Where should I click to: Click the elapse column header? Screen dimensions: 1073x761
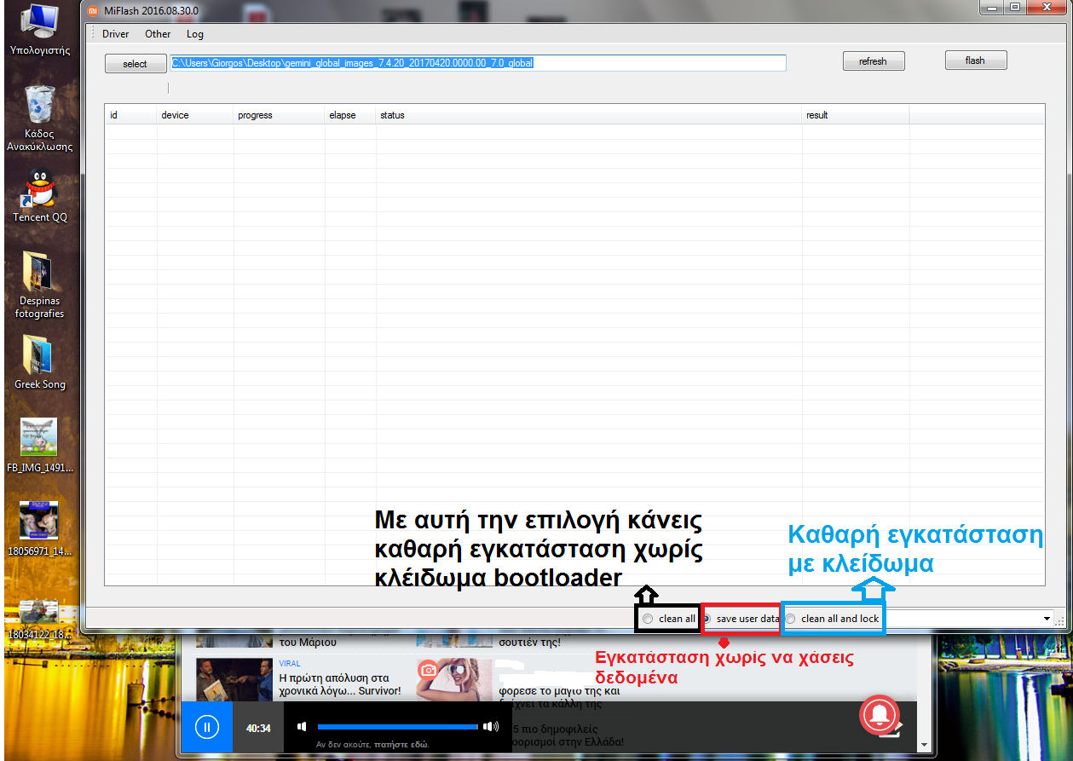pos(350,115)
